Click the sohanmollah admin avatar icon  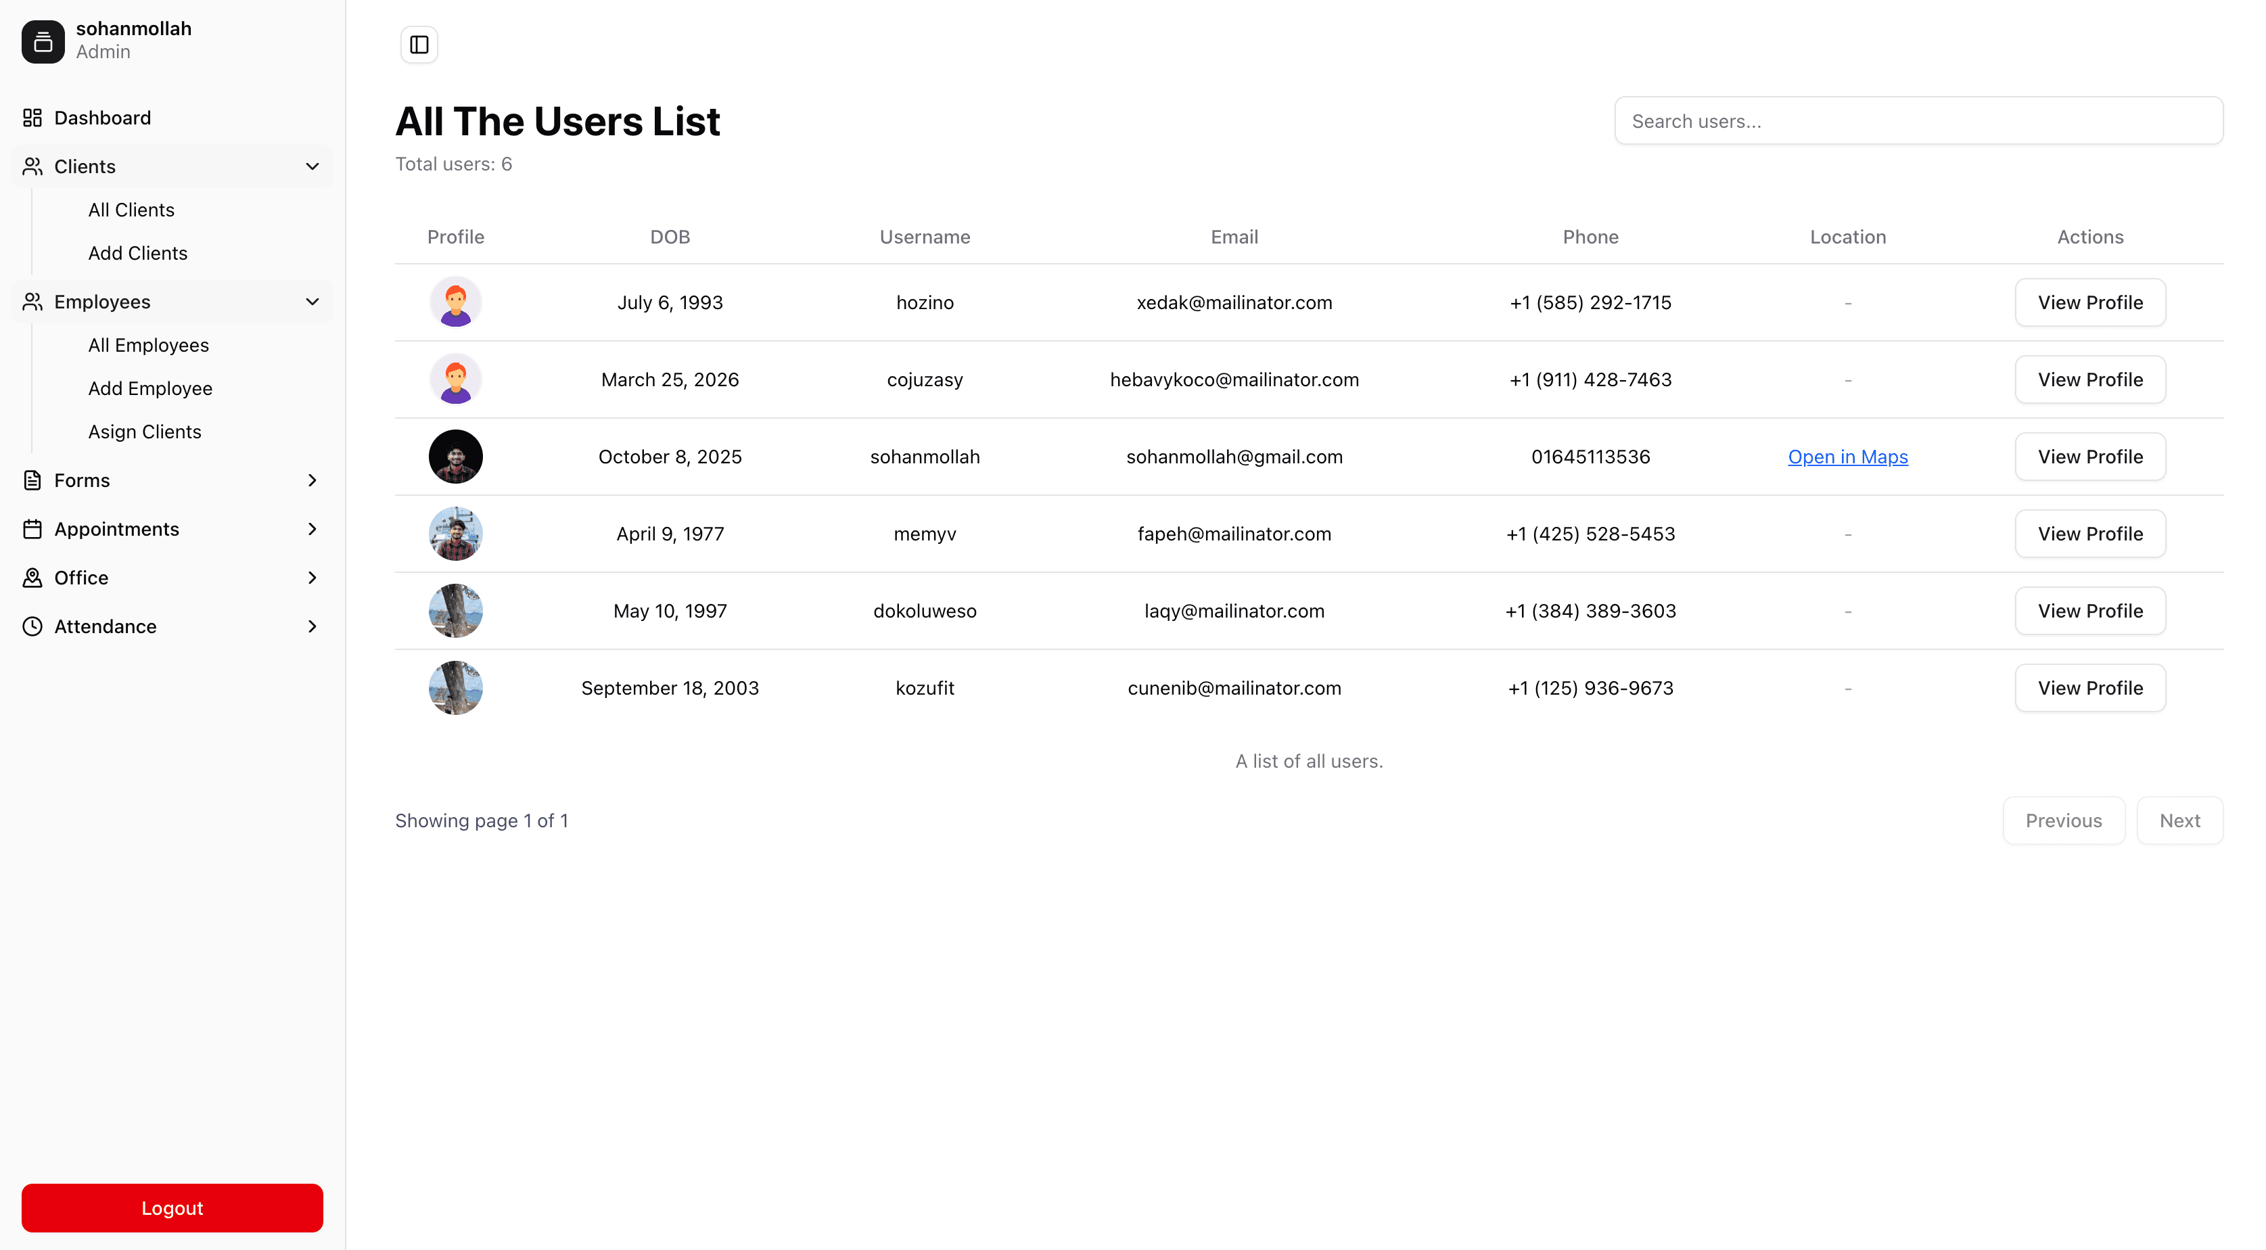(x=43, y=41)
